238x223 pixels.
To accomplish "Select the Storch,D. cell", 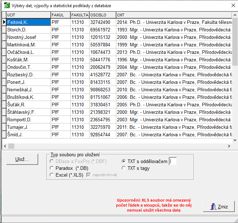I will [28, 30].
